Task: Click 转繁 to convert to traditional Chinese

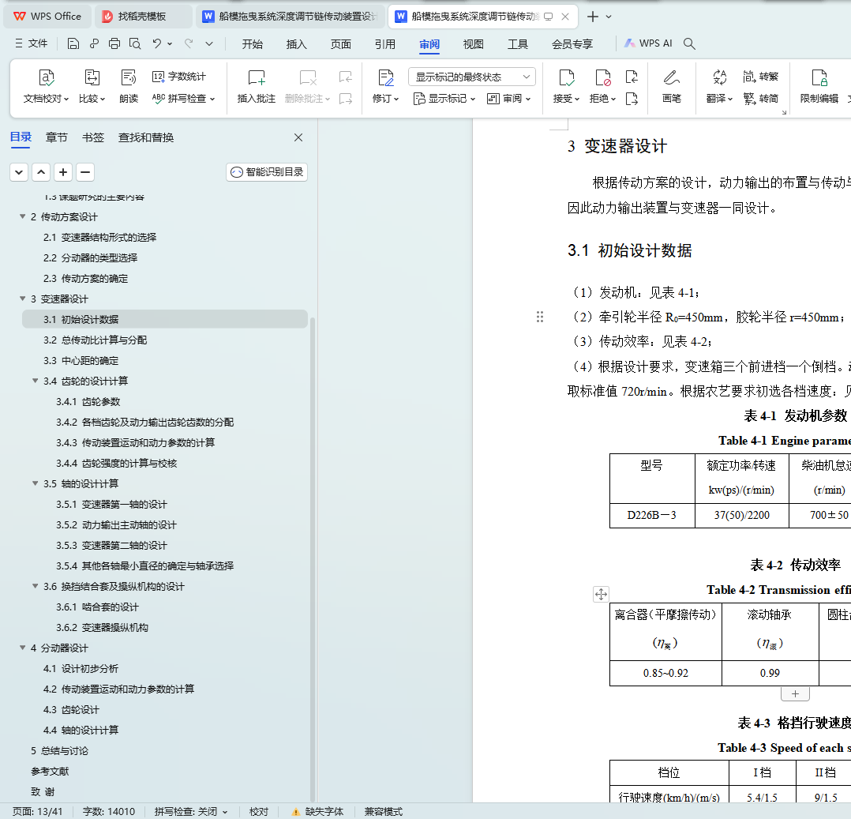Action: tap(761, 77)
